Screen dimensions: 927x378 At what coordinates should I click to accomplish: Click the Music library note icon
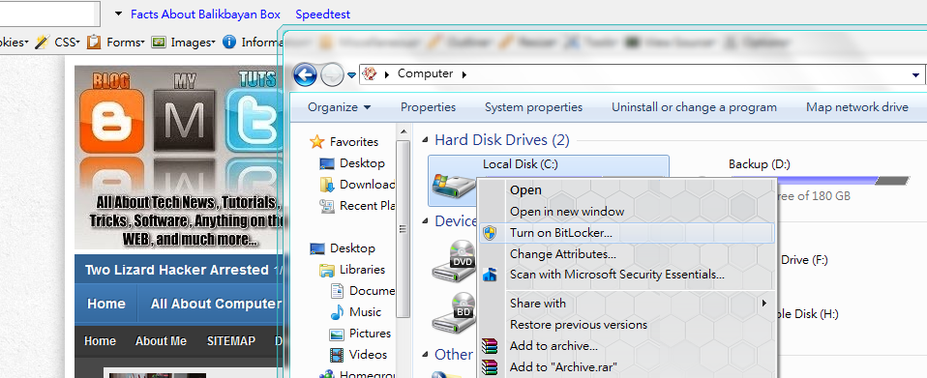(x=337, y=312)
